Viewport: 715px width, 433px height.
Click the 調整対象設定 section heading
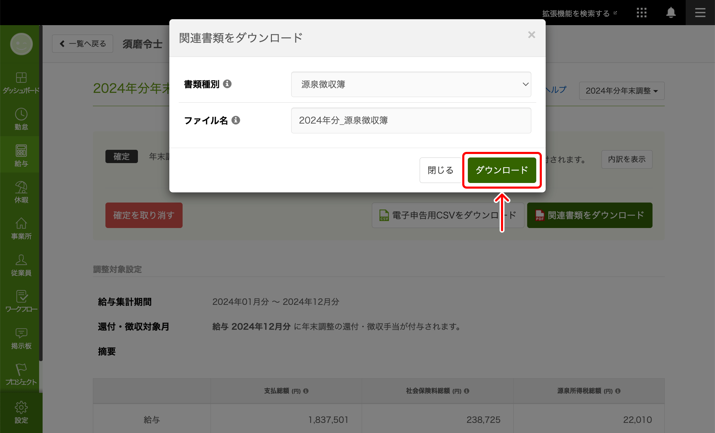tap(117, 269)
